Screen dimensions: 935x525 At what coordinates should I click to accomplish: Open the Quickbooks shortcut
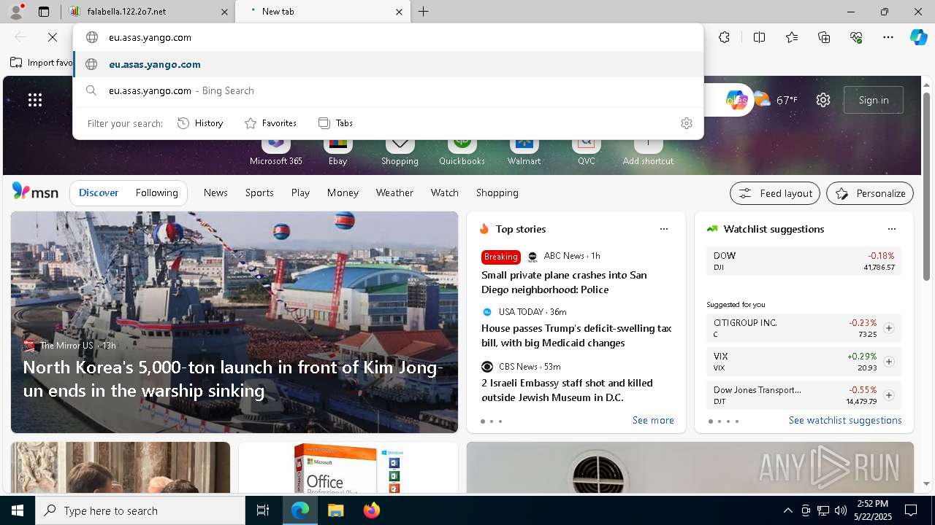pos(462,151)
